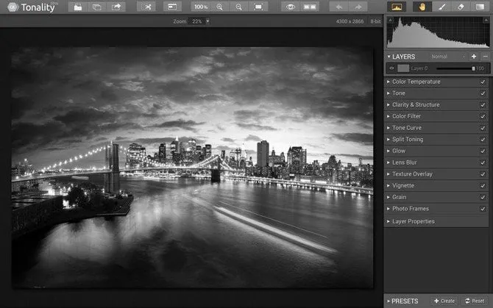Click the undo arrow button
This screenshot has height=308, width=493.
tap(339, 7)
